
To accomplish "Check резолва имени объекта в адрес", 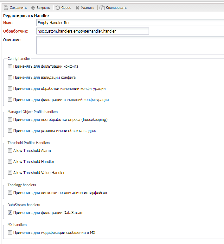I will pyautogui.click(x=10, y=131).
